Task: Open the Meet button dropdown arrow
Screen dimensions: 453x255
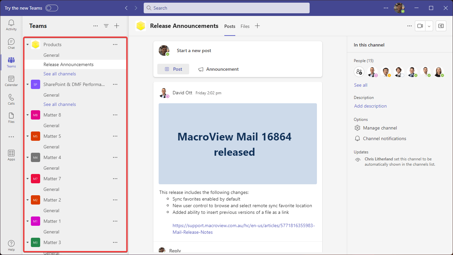Action: [x=428, y=26]
